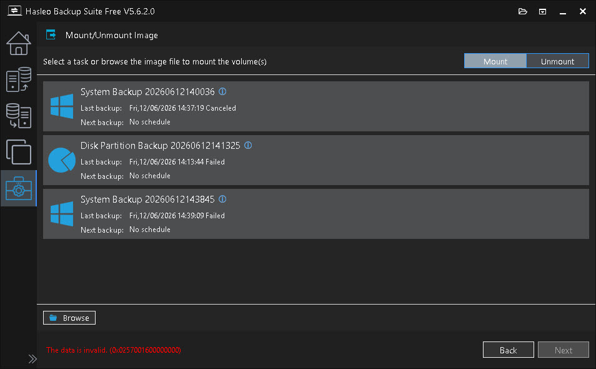596x369 pixels.
Task: Click the Mount/Unmount Image header icon
Action: point(51,34)
